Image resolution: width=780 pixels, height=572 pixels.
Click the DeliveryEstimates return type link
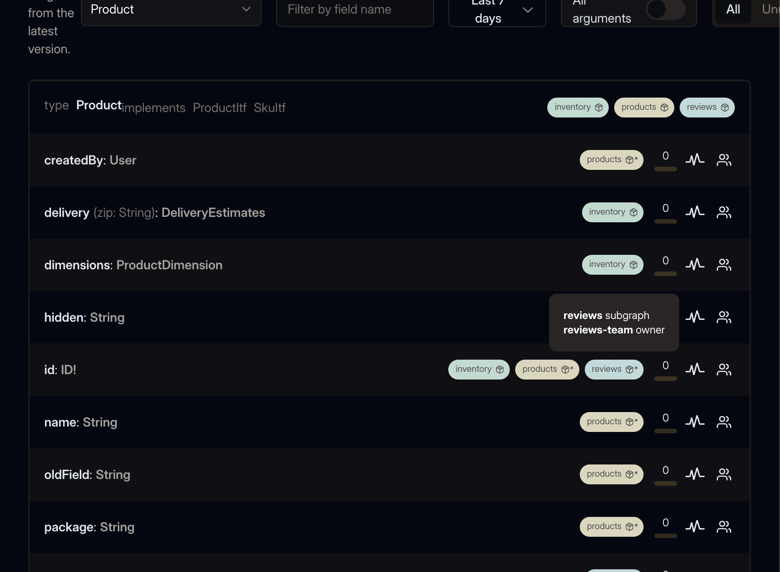pos(213,213)
